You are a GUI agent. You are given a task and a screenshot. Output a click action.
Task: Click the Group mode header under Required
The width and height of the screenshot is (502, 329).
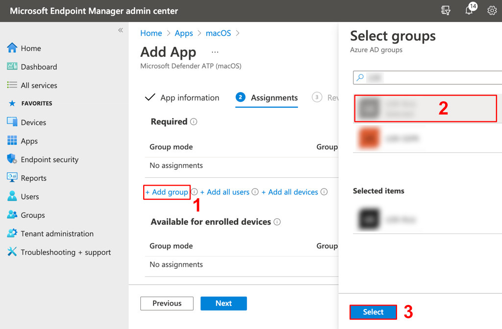point(171,147)
